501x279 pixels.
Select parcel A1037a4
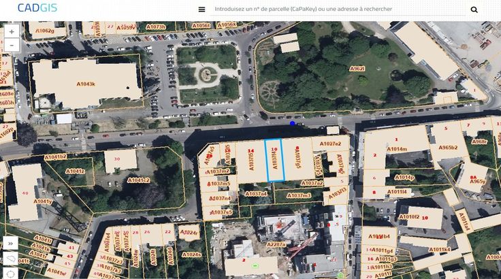[256, 194]
